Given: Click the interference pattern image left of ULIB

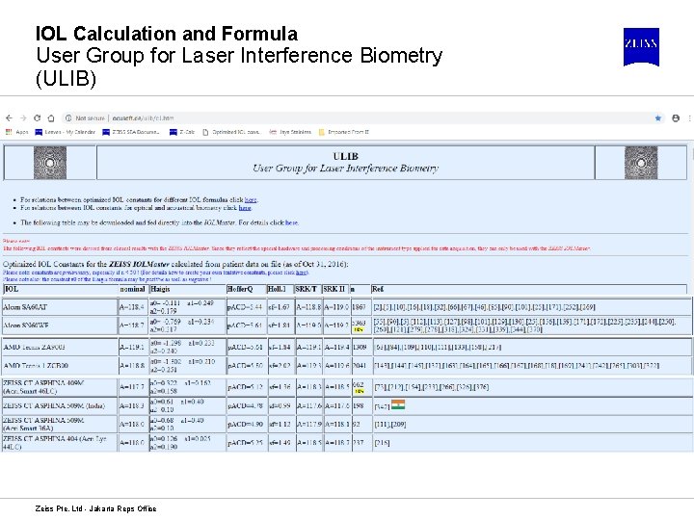Looking at the screenshot, I should [50, 163].
